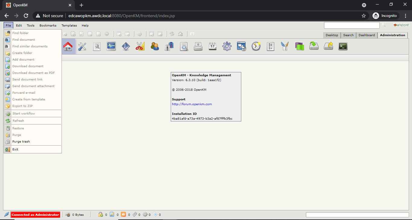Click the grey ticket status icon

coord(135,215)
